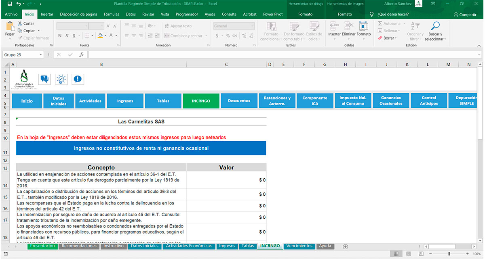Image resolution: width=485 pixels, height=259 pixels.
Task: Toggle Ajustar texto wrap option
Action: tap(178, 26)
